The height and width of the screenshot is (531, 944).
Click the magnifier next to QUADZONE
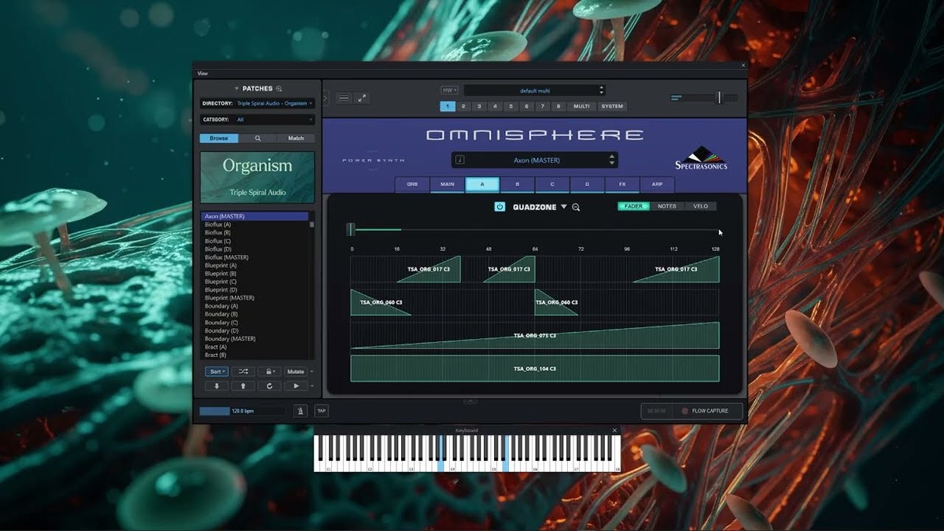click(576, 207)
